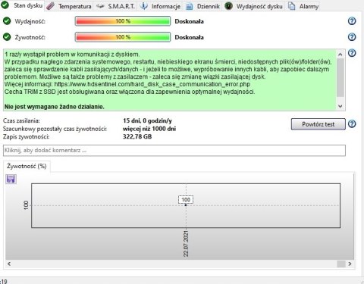The height and width of the screenshot is (284, 364).
Task: Click the Wydajność 100 % progress bar
Action: click(x=123, y=21)
